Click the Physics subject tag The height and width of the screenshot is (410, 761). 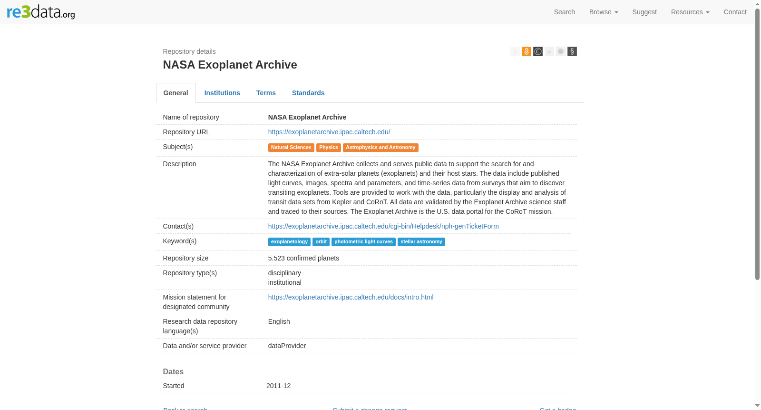point(329,148)
